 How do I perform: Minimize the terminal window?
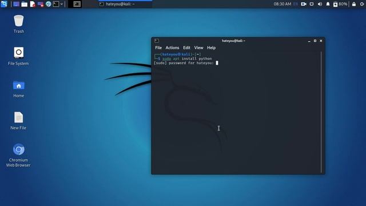point(309,41)
